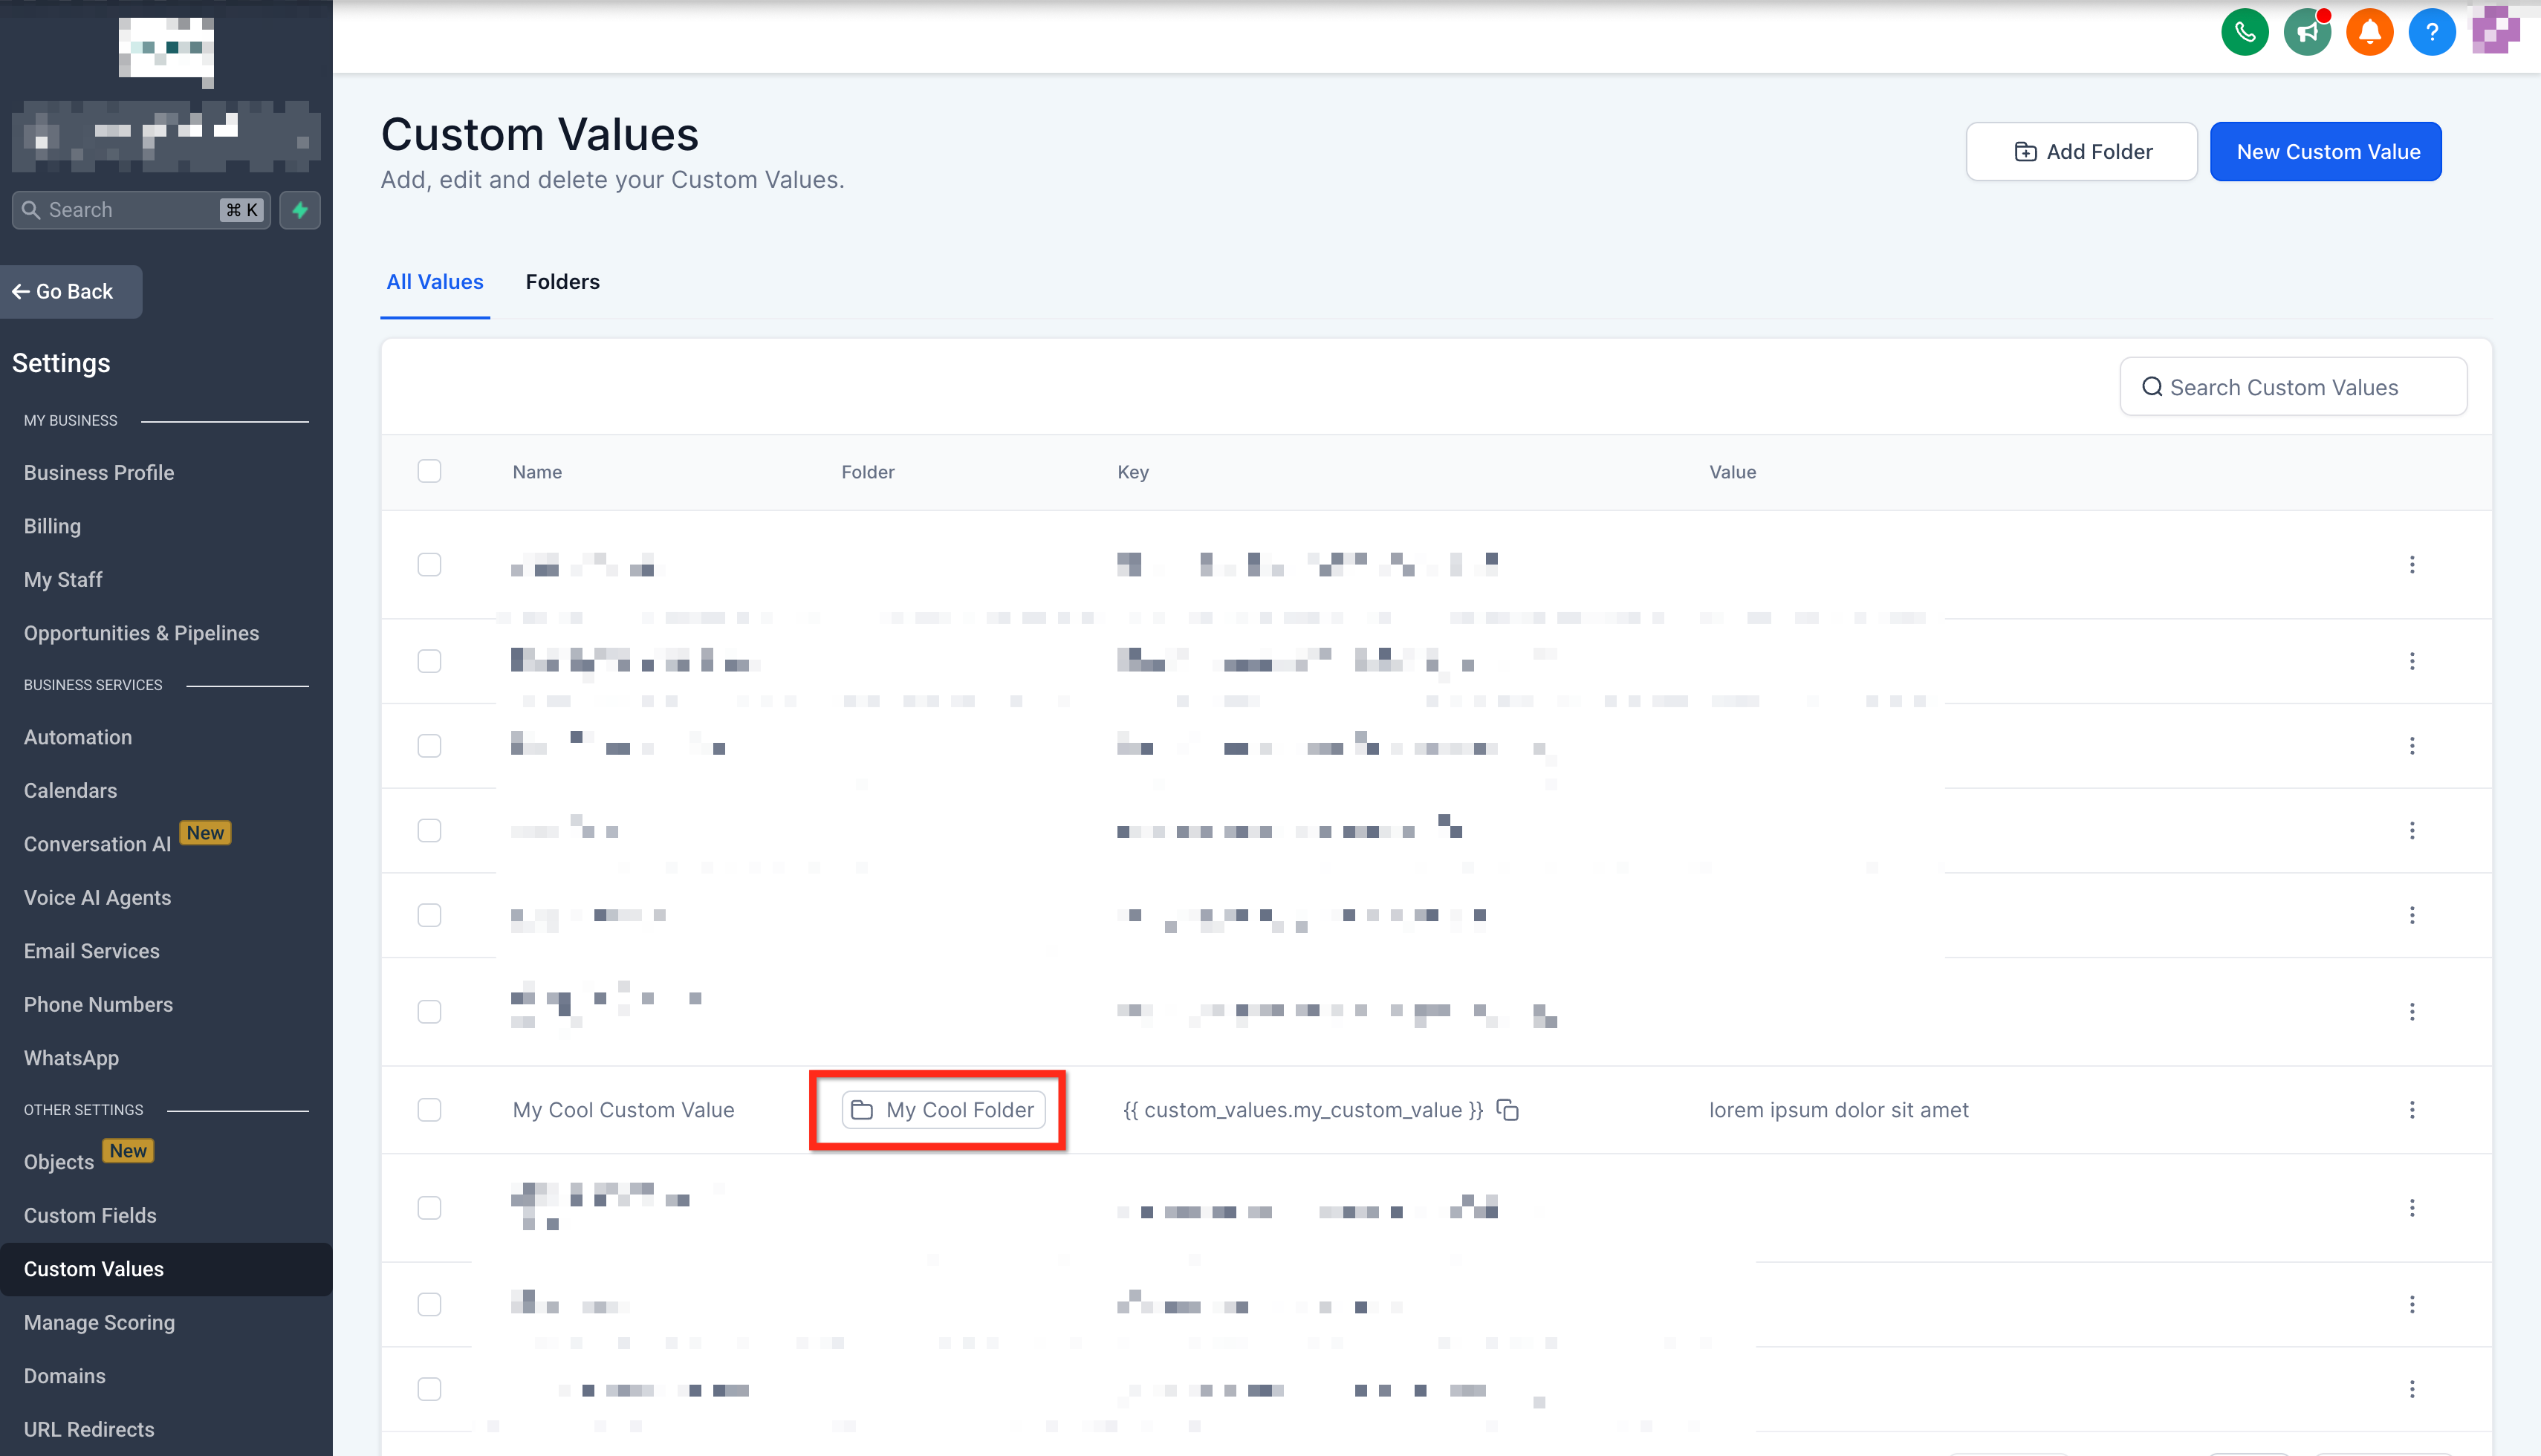This screenshot has width=2541, height=1456.
Task: Open the megaphone announcements icon
Action: (x=2307, y=33)
